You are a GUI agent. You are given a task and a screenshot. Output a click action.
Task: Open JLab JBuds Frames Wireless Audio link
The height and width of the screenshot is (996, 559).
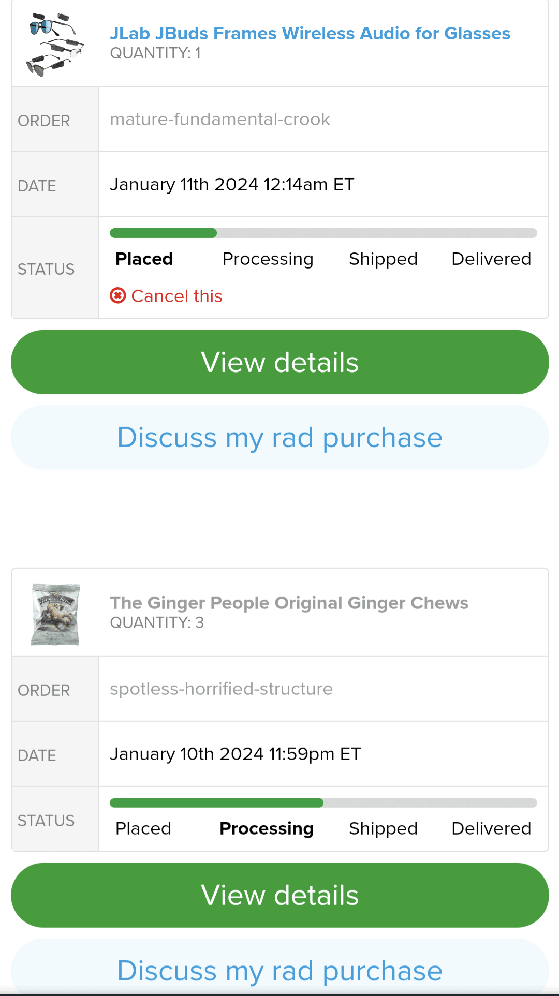coord(310,33)
